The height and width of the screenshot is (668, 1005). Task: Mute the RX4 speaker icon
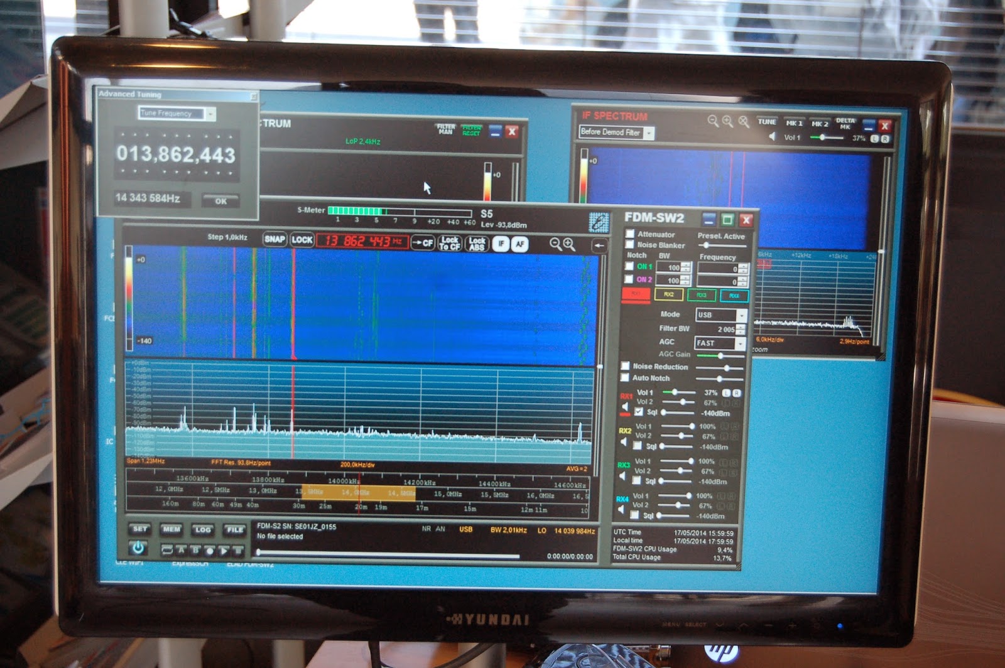point(621,510)
